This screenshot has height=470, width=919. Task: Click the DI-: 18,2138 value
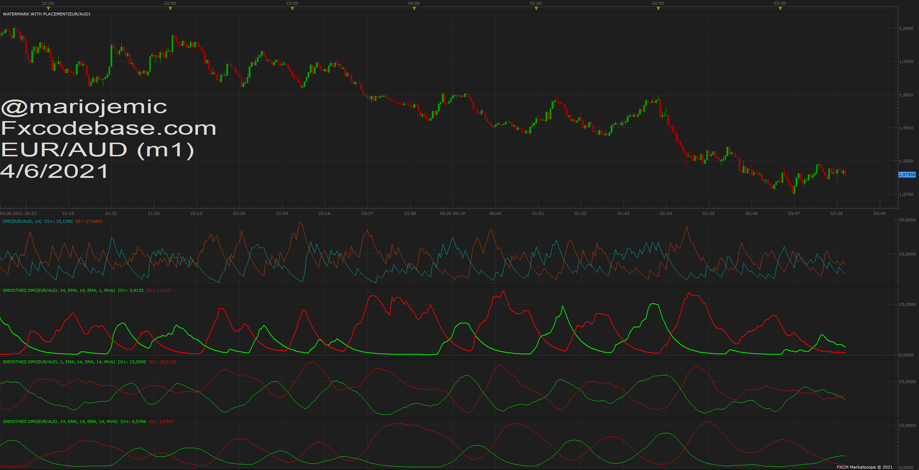(162, 362)
